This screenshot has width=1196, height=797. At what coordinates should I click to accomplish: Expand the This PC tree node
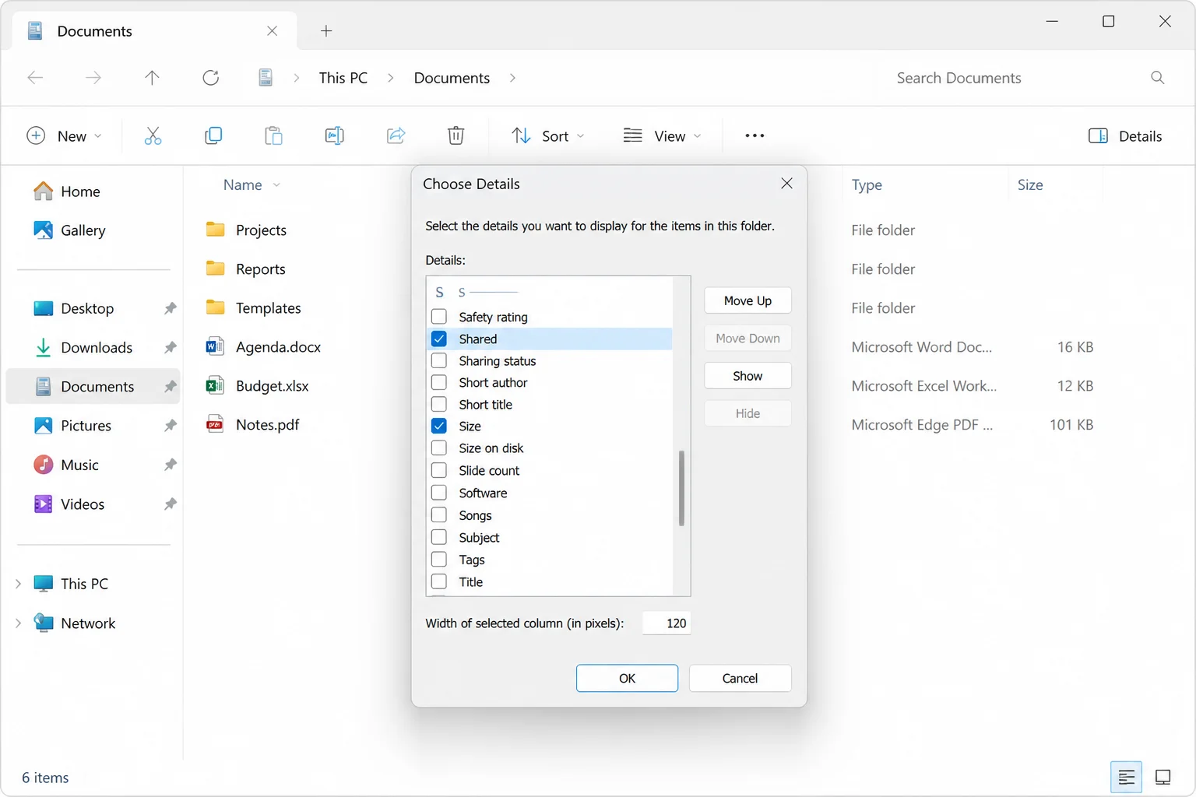(x=18, y=584)
